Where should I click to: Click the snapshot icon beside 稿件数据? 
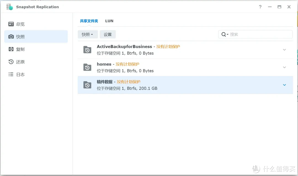pyautogui.click(x=87, y=85)
